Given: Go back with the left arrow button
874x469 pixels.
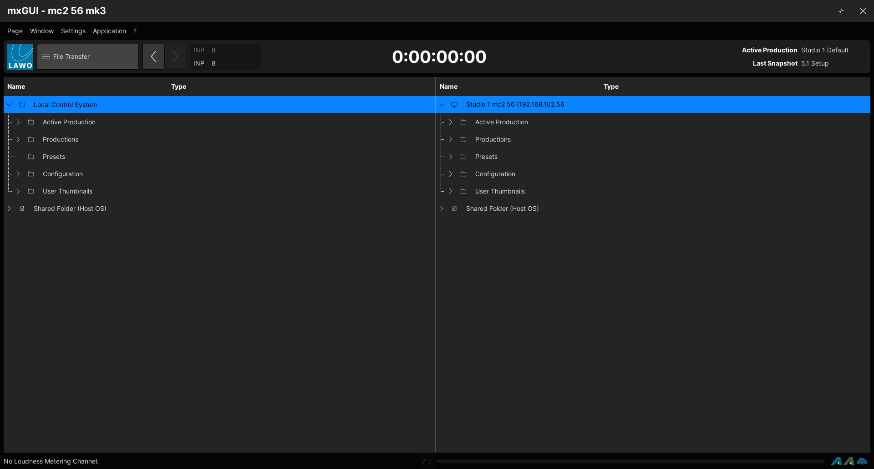Looking at the screenshot, I should (153, 56).
